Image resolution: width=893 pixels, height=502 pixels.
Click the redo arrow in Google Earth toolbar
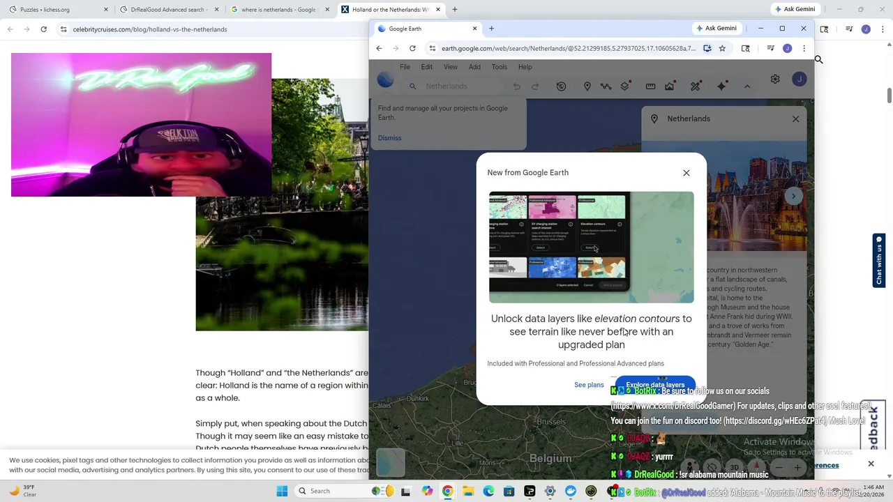point(535,86)
